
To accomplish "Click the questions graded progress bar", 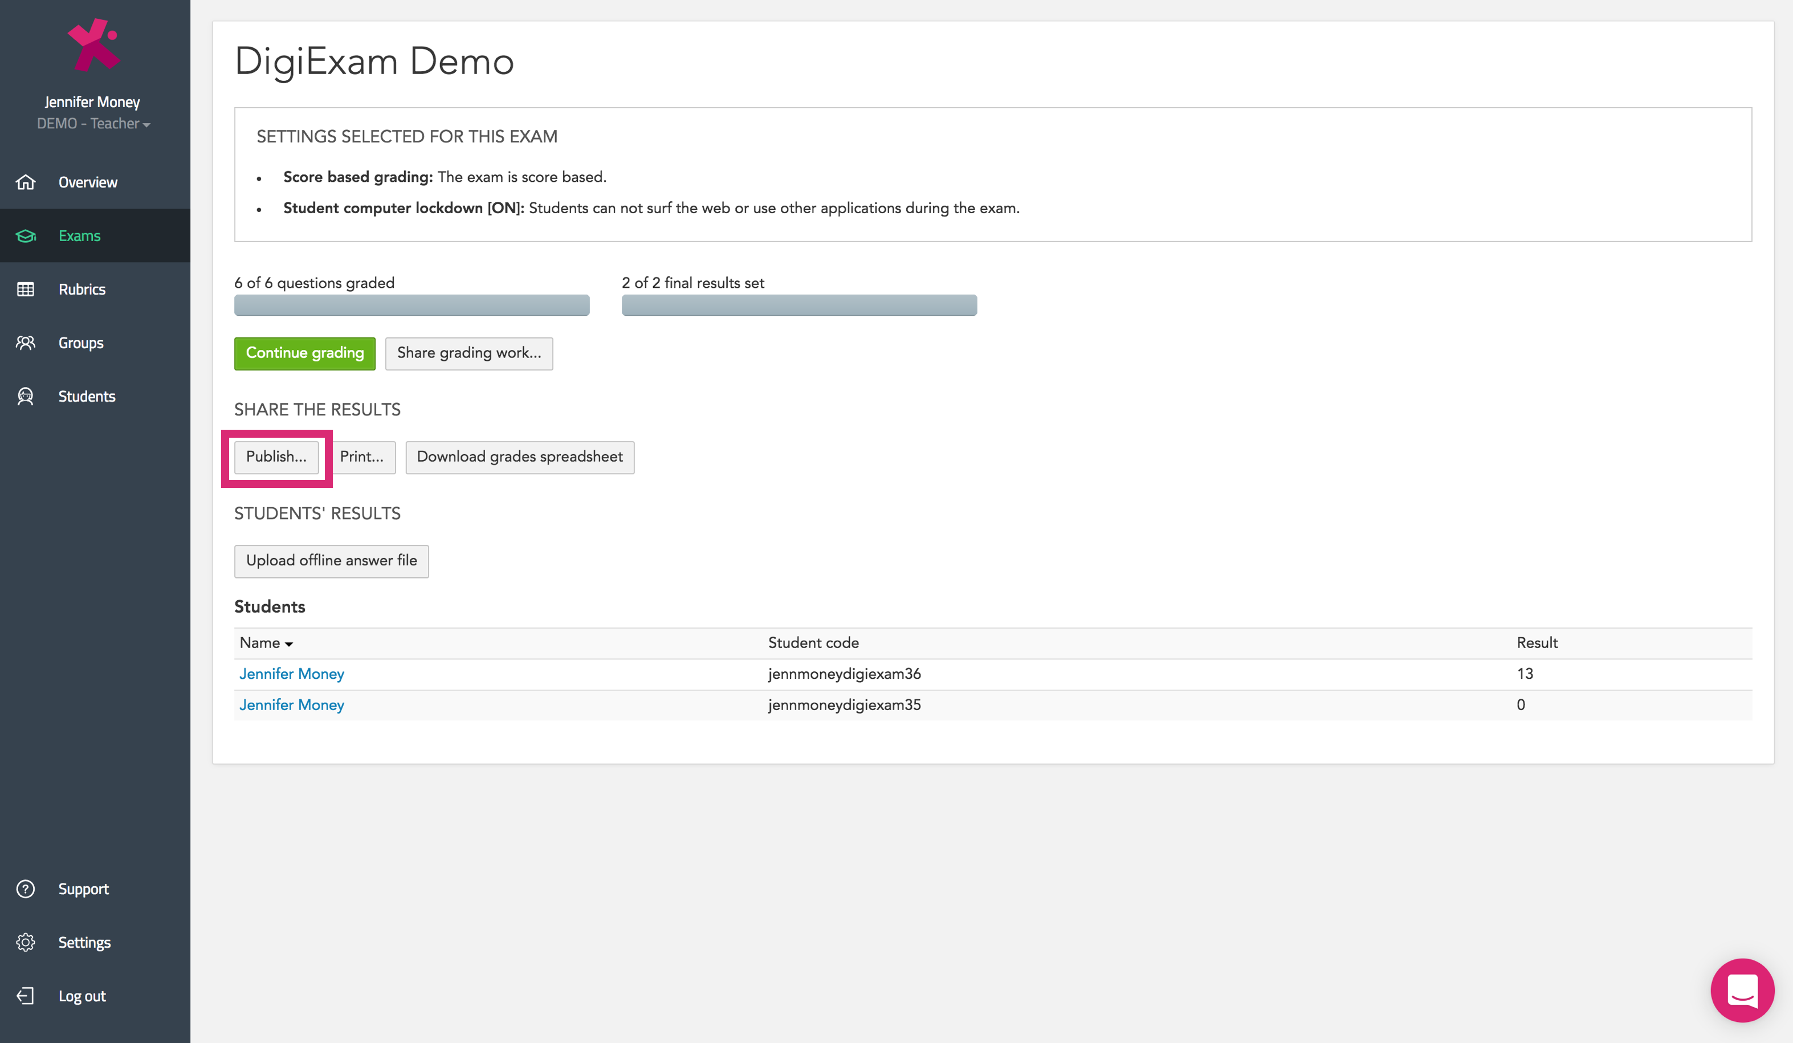I will coord(411,305).
